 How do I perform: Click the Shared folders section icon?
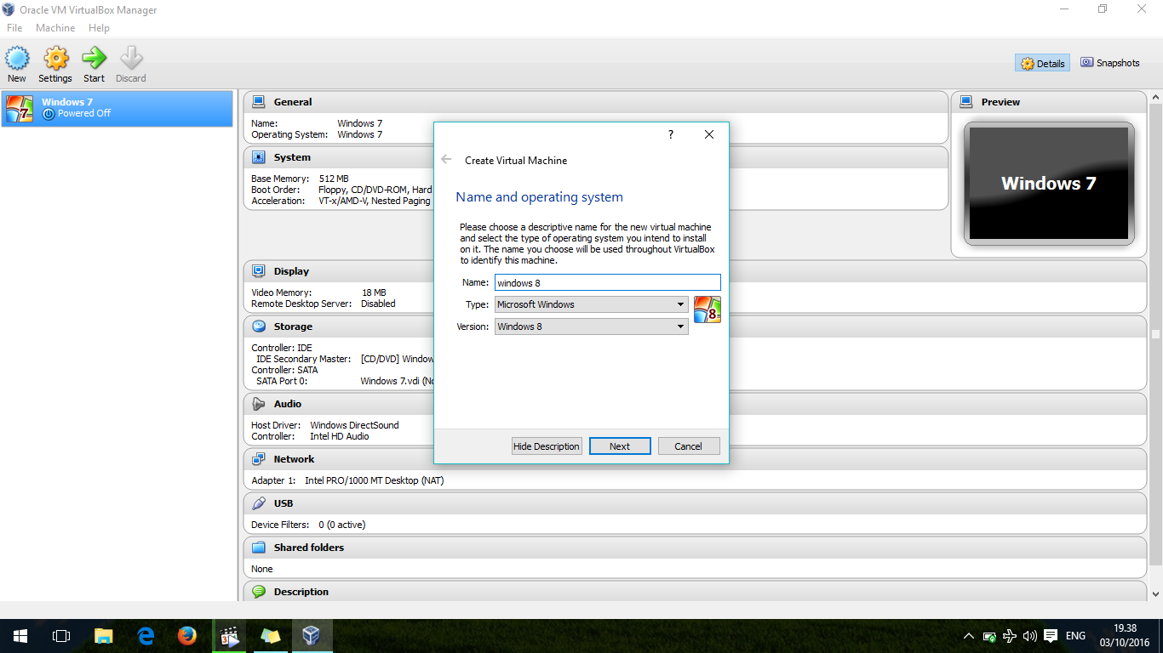[259, 548]
